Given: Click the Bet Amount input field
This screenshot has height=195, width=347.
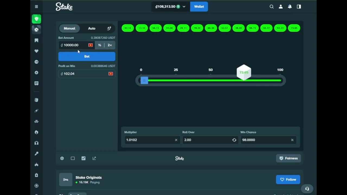Looking at the screenshot, I should click(x=77, y=45).
